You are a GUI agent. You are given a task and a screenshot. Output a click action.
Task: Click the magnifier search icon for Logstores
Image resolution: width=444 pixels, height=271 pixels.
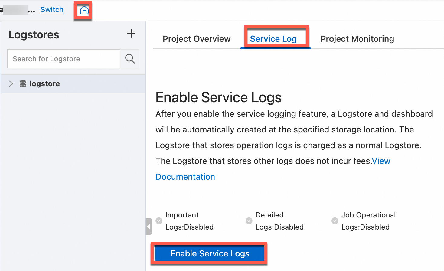point(130,59)
